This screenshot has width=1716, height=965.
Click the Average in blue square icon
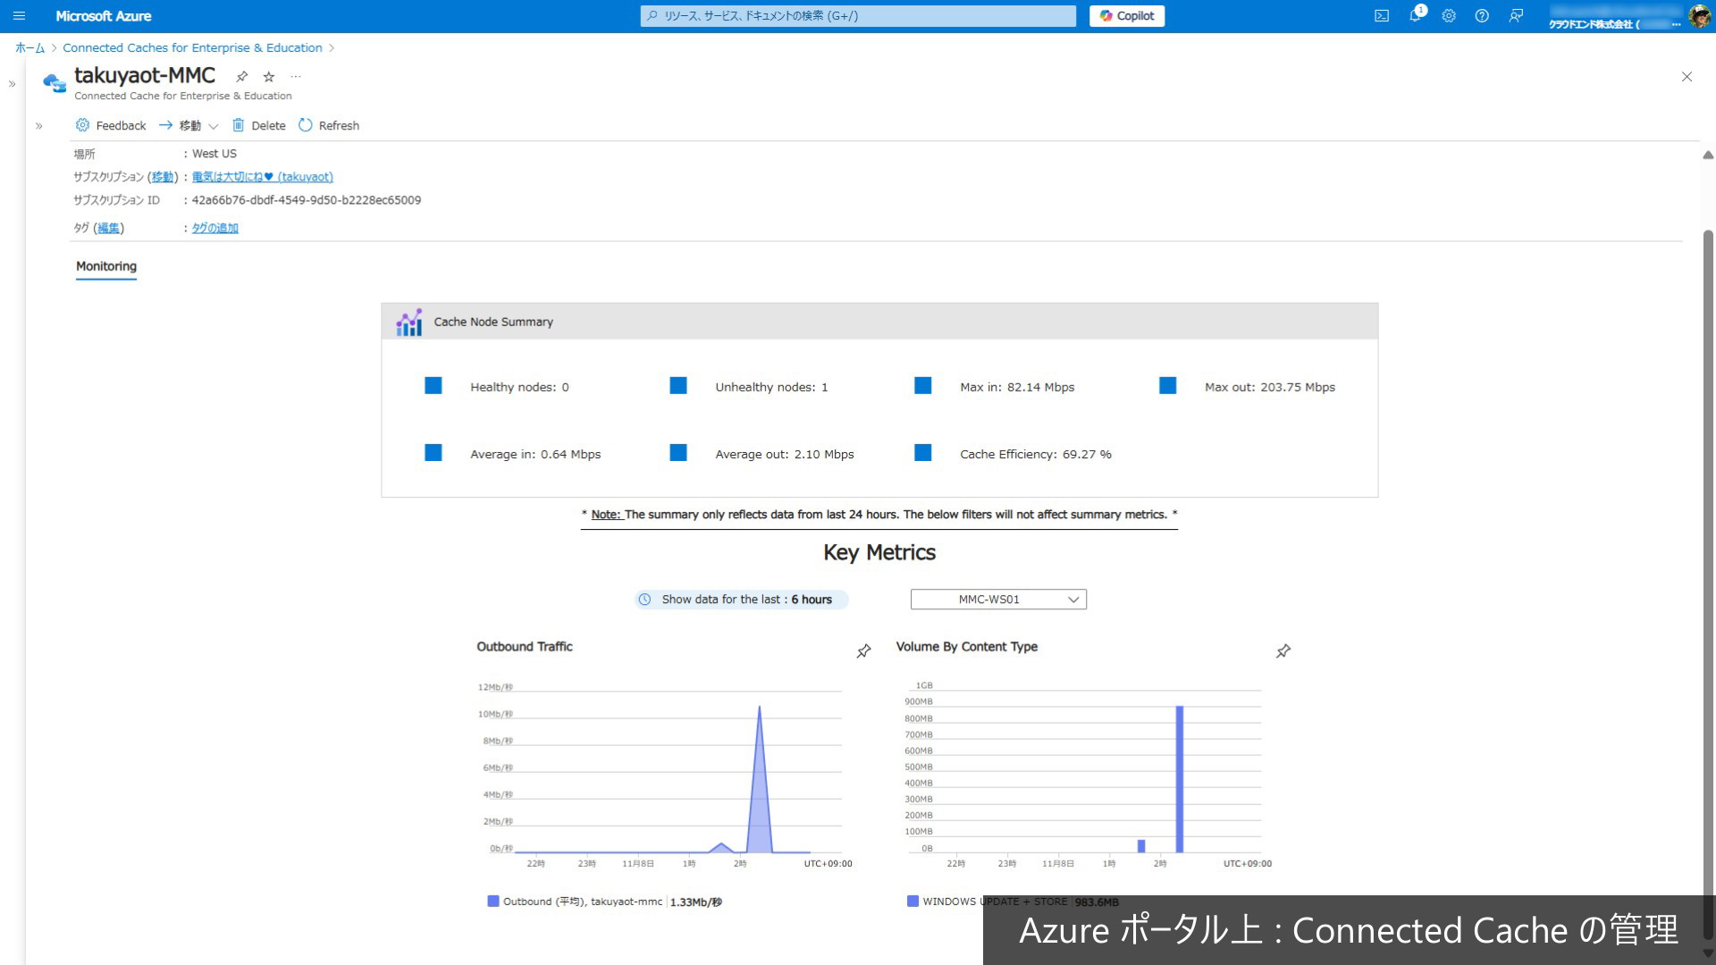(433, 453)
